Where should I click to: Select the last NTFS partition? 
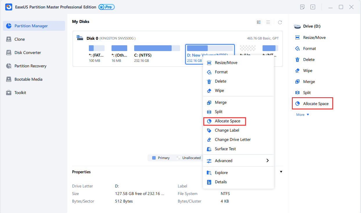pos(270,48)
